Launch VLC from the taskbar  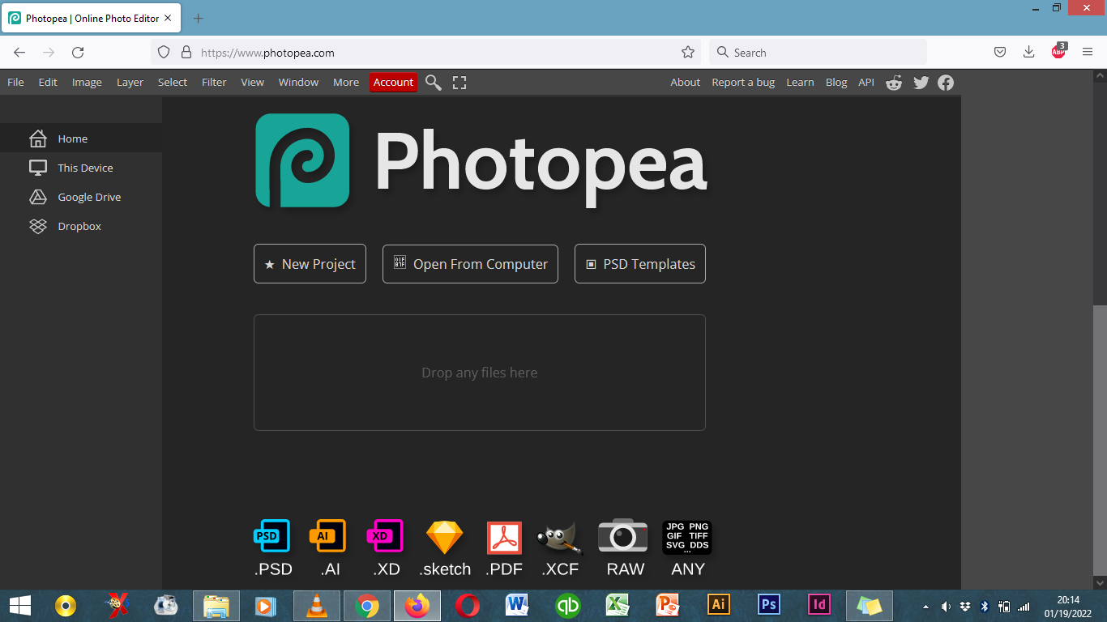click(x=316, y=606)
